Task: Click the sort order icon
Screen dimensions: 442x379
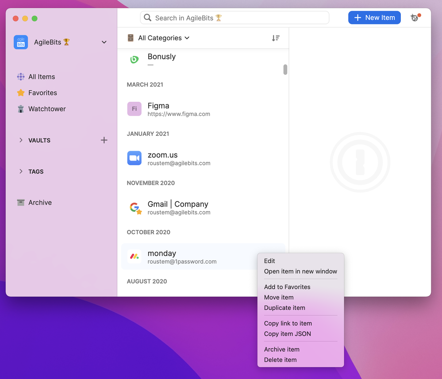Action: point(276,38)
